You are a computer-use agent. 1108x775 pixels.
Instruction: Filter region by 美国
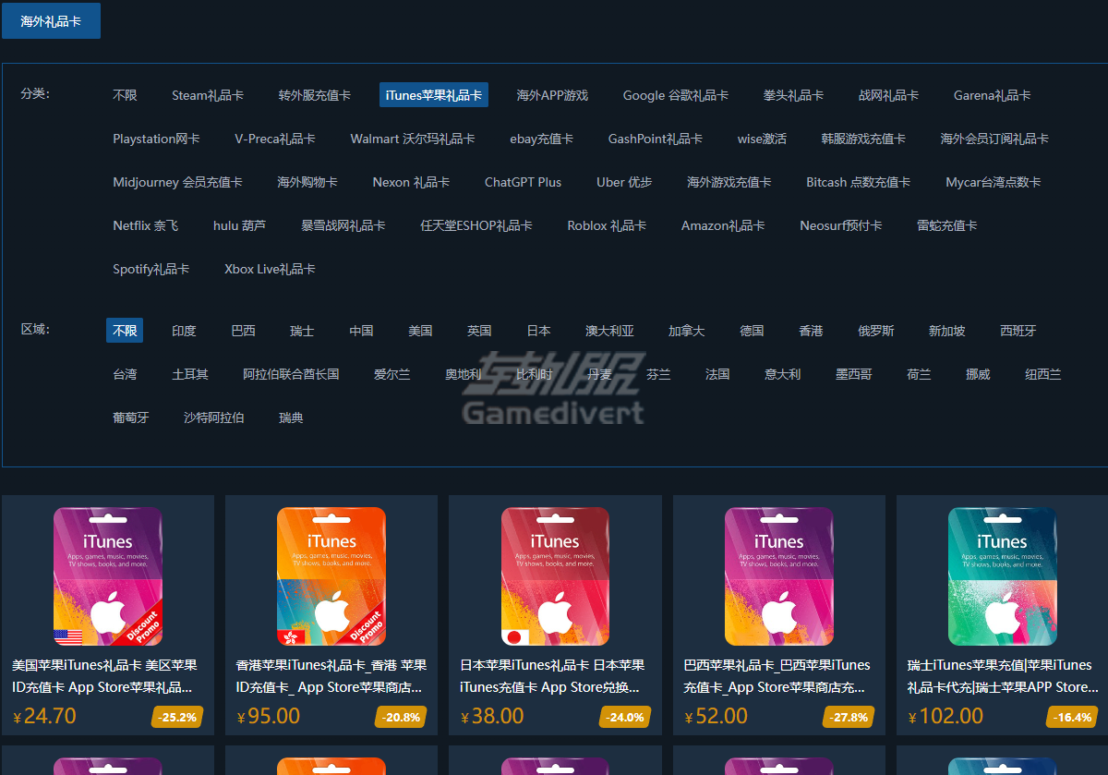click(x=420, y=331)
